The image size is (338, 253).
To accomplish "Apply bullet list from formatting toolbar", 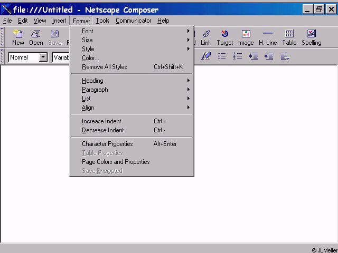I will 222,56.
